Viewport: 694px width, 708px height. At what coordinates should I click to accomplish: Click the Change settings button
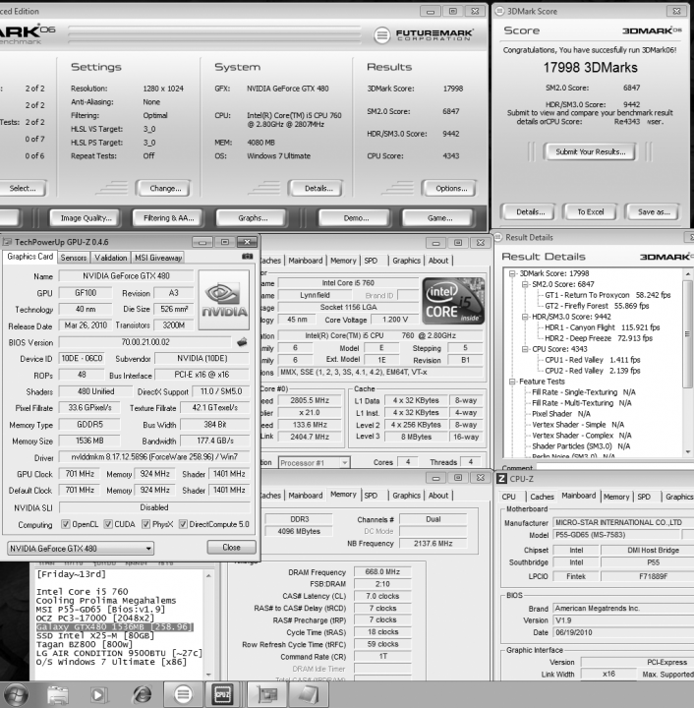click(165, 188)
